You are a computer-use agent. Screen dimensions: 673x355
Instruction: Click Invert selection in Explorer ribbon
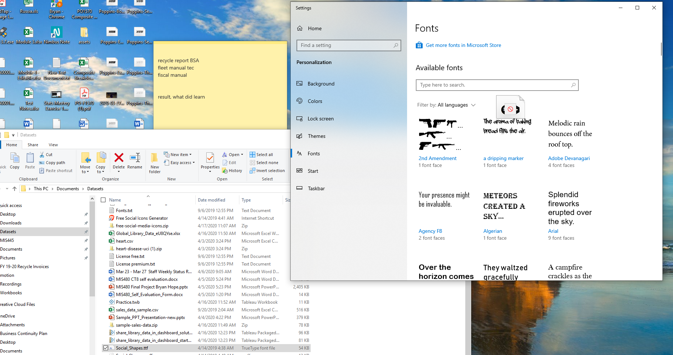[267, 171]
